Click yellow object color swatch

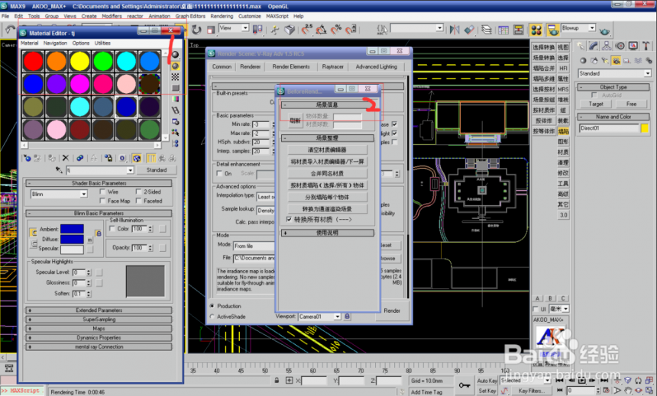click(x=645, y=128)
